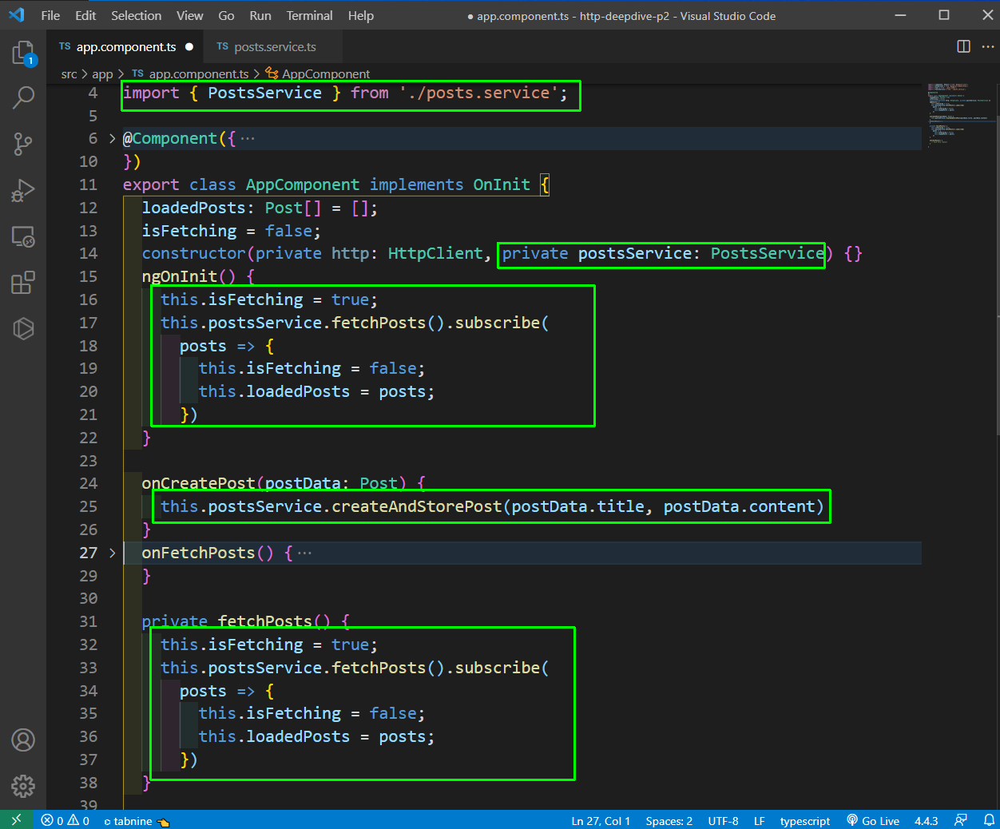Open the Accounts menu icon
The height and width of the screenshot is (829, 1000).
tap(23, 740)
